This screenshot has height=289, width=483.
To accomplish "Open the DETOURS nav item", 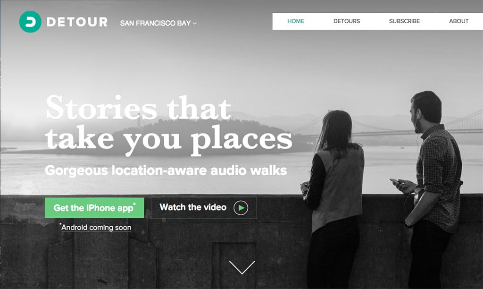I will (347, 21).
